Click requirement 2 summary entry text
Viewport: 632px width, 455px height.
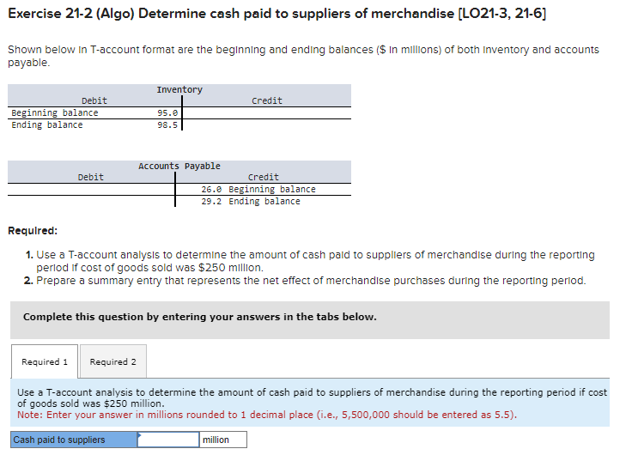[x=311, y=281]
